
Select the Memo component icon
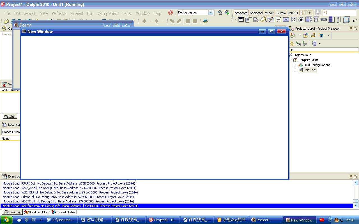point(278,20)
